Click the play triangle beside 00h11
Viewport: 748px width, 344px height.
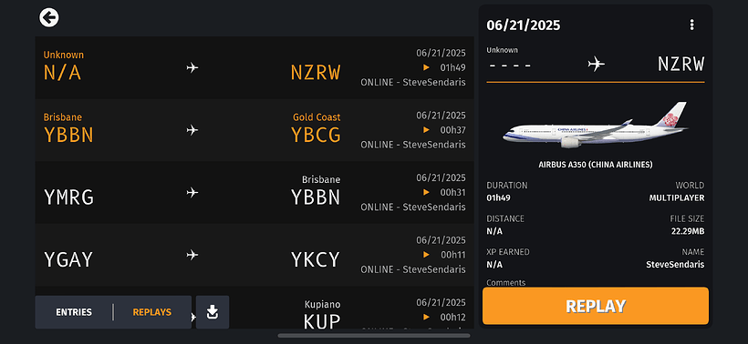click(x=427, y=255)
